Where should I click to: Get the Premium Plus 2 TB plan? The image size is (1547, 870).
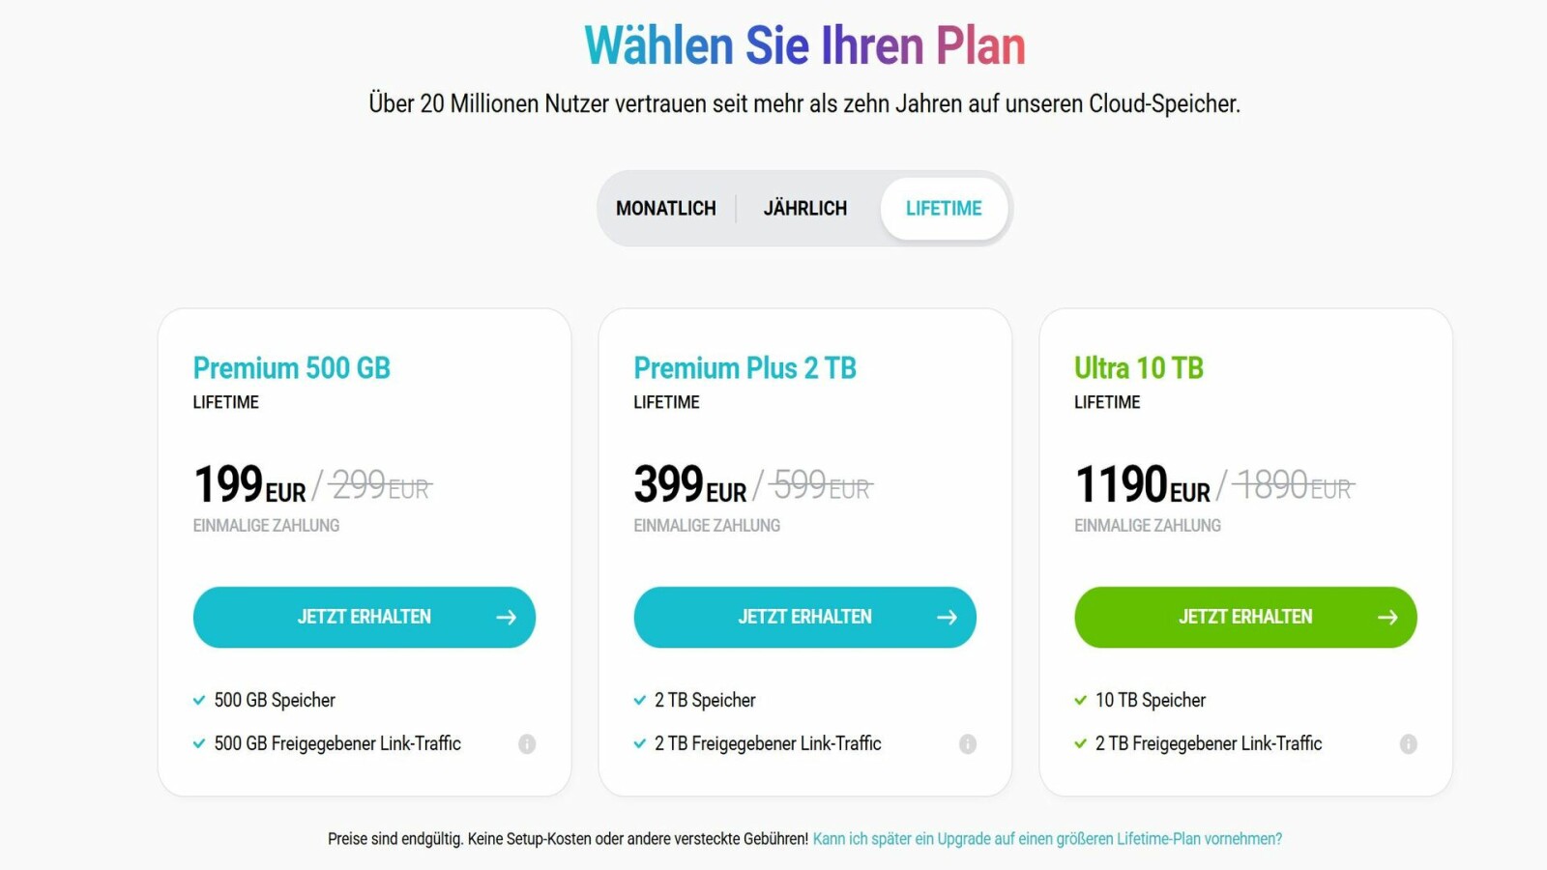[804, 617]
